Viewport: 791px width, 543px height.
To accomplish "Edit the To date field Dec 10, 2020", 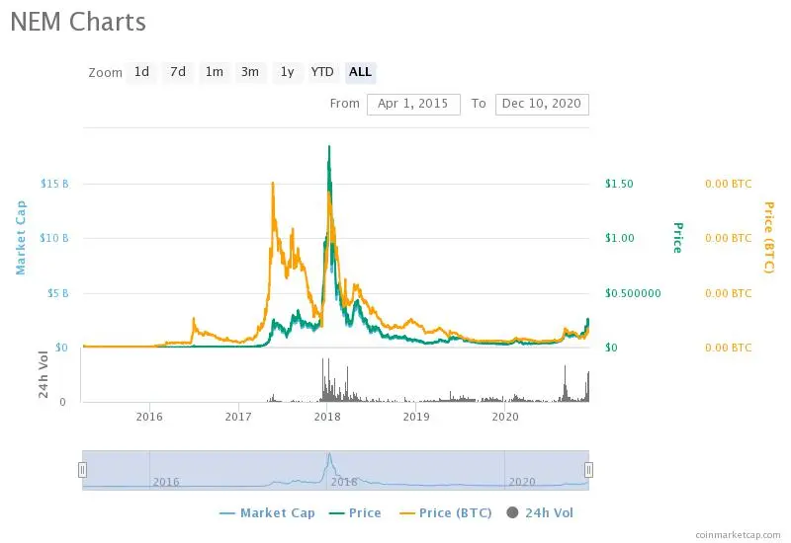I will 542,105.
